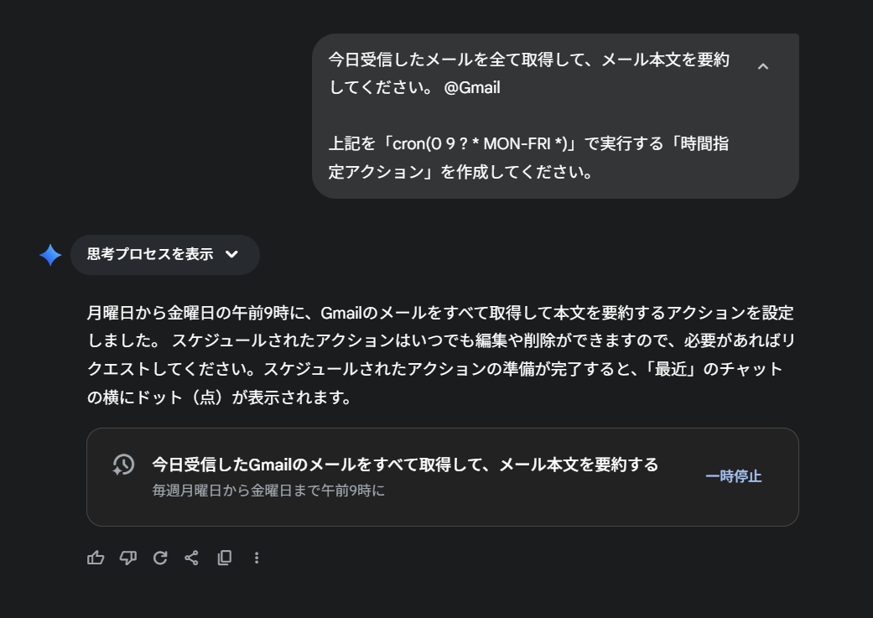Click the response paragraph starting 月曜日から金曜日
The height and width of the screenshot is (618, 873).
tap(439, 314)
